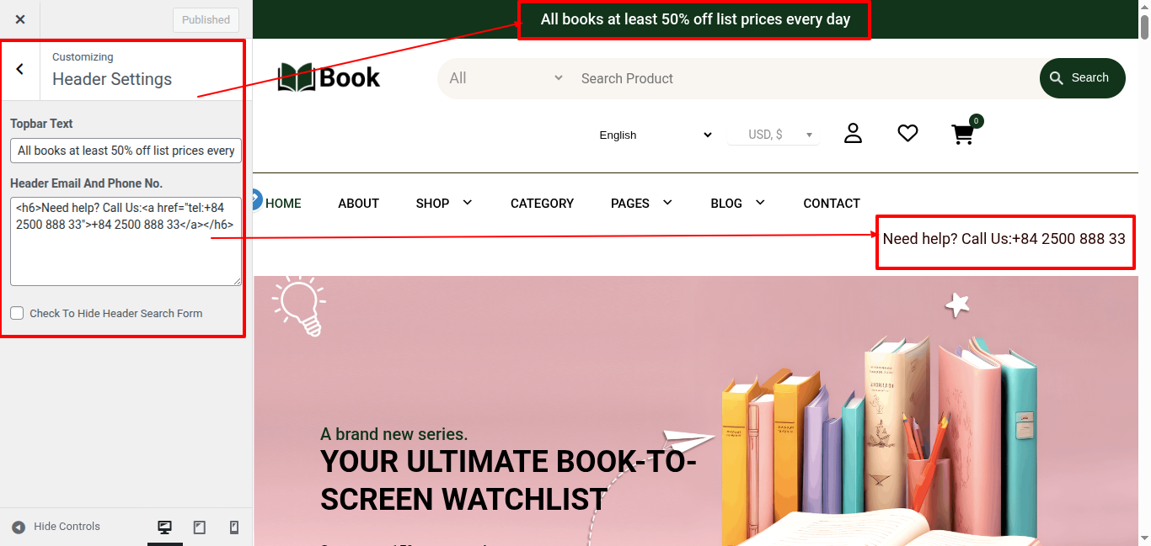Expand the SHOP menu item

pyautogui.click(x=444, y=204)
